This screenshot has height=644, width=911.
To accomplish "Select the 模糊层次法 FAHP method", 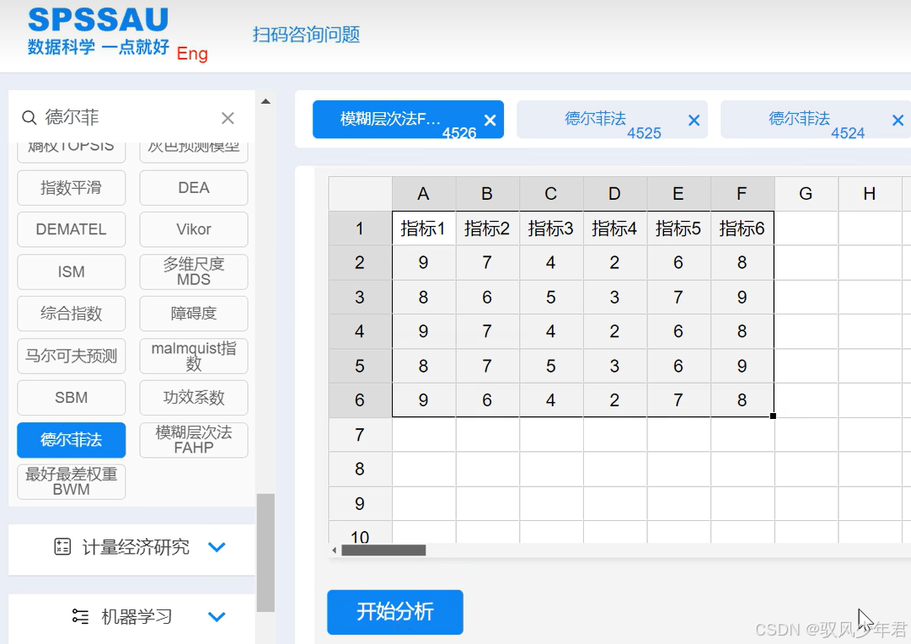I will [194, 440].
